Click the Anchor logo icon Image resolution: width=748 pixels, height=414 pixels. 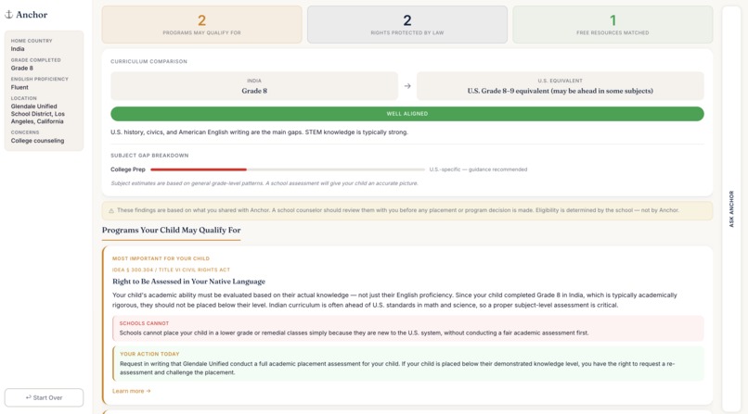point(8,14)
